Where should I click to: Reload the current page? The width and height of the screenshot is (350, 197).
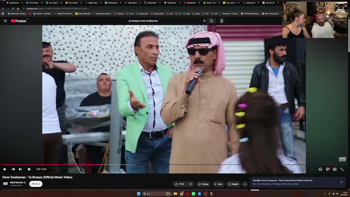(x=13, y=8)
